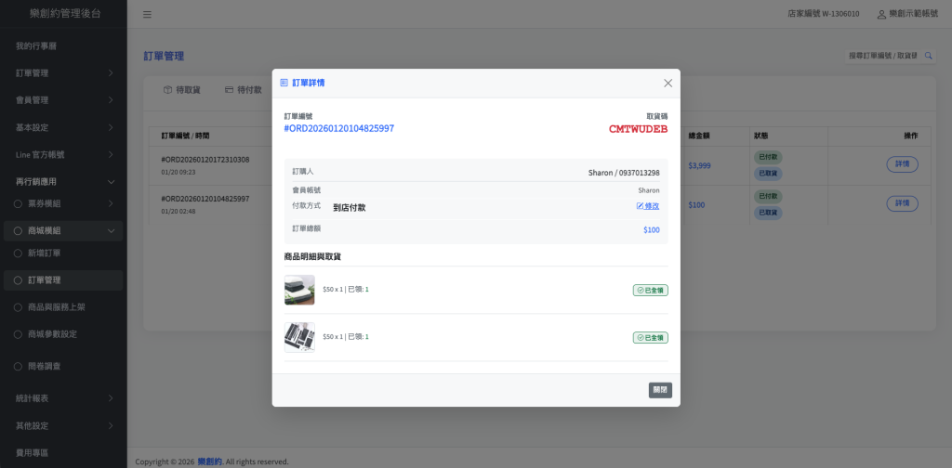
Task: Click the first product thumbnail image
Action: (x=299, y=290)
